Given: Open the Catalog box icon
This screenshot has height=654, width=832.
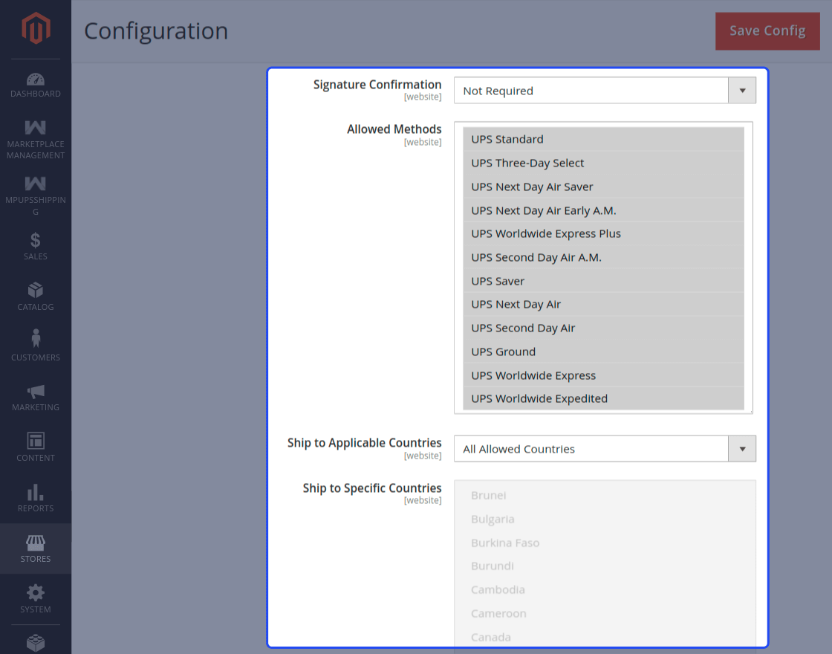Looking at the screenshot, I should tap(36, 291).
